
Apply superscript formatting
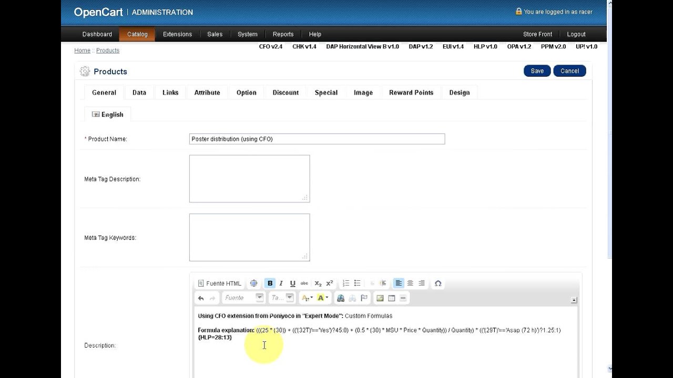pyautogui.click(x=330, y=283)
